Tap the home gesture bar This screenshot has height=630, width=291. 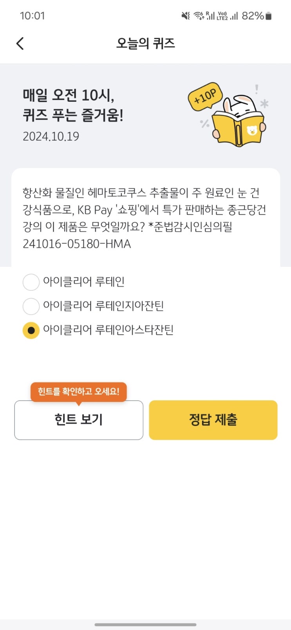[145, 625]
